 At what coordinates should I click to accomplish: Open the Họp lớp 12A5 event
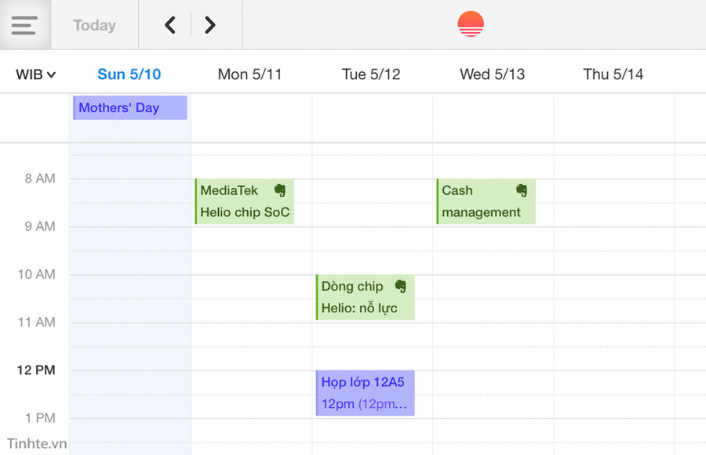point(365,392)
